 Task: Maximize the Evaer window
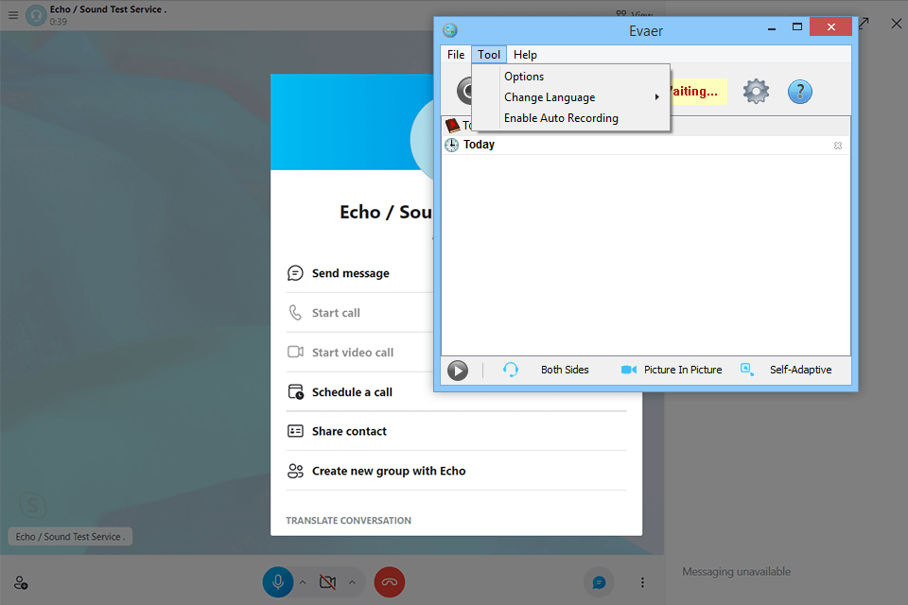(x=796, y=27)
